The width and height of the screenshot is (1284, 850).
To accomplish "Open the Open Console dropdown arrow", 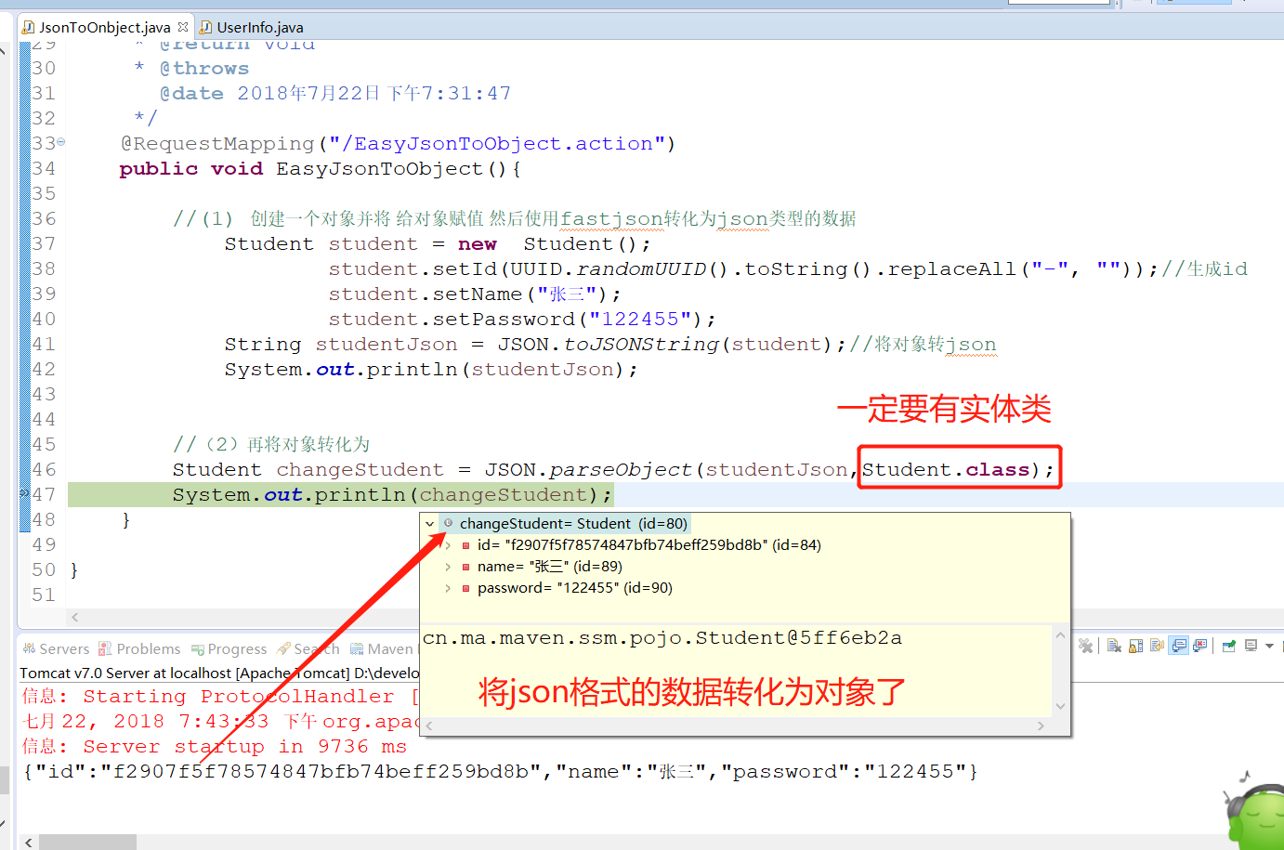I will click(x=1269, y=646).
